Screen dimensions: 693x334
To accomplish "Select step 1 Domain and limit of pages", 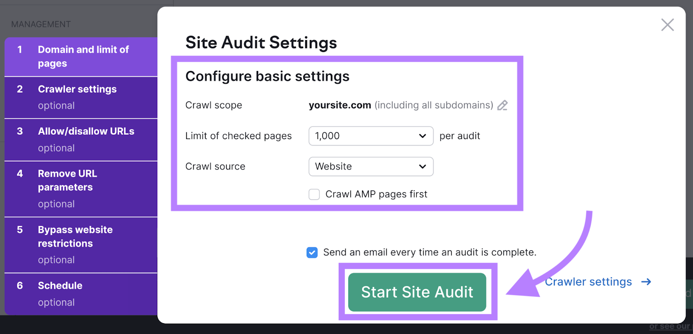I will click(x=81, y=57).
